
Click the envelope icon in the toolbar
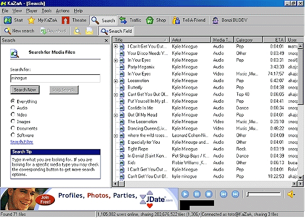89,31
